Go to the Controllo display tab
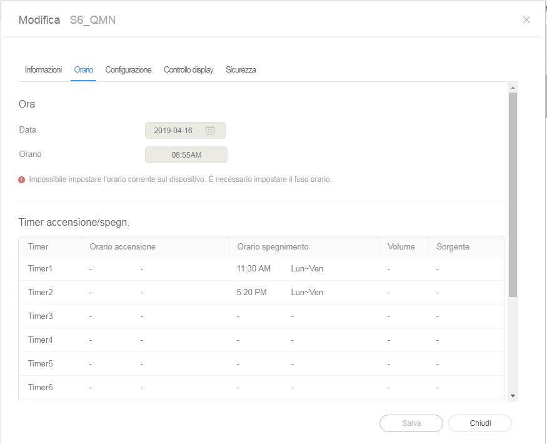 pyautogui.click(x=188, y=70)
